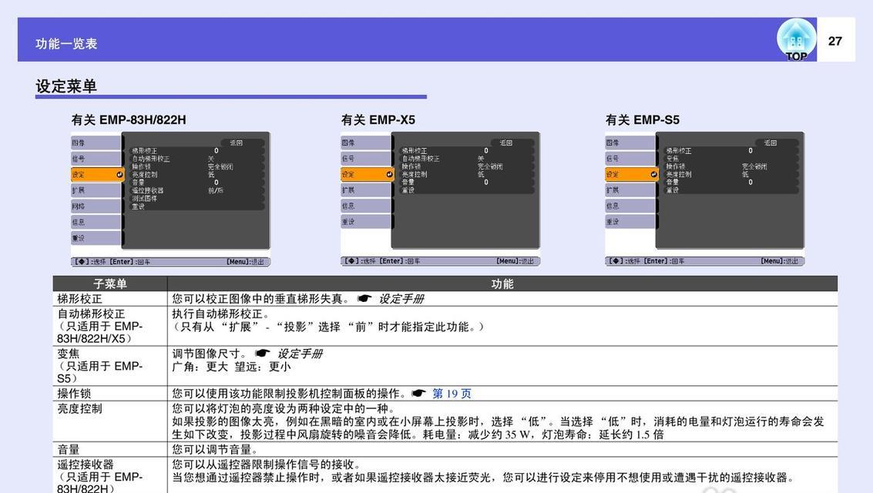873x493 pixels.
Task: Select the 重设 left tab in EMP-X5 menu
Action: click(x=366, y=221)
